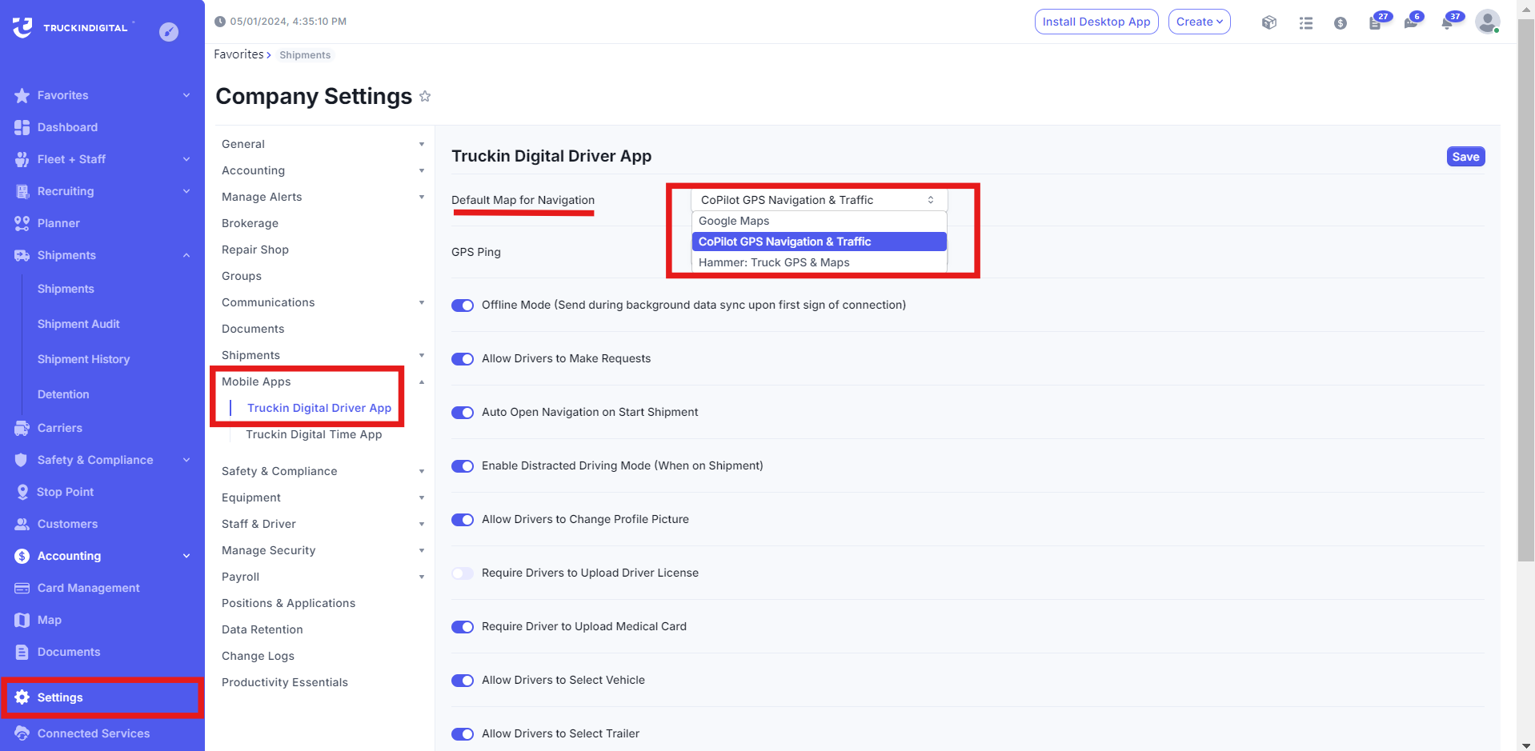This screenshot has width=1535, height=751.
Task: Open Change Logs settings link
Action: [x=258, y=656]
